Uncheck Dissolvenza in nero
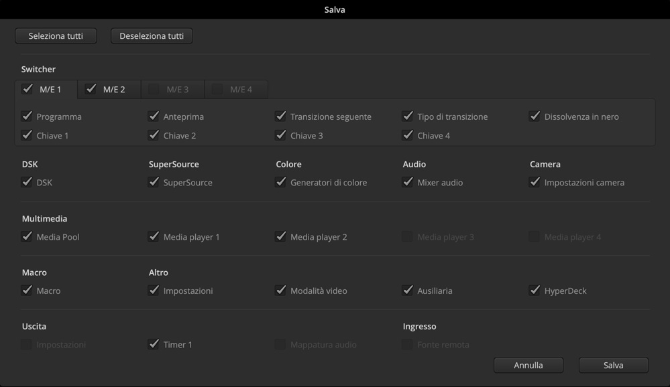Image resolution: width=670 pixels, height=387 pixels. [535, 116]
